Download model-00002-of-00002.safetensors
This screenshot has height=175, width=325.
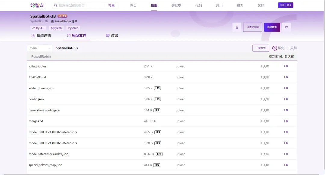click(x=286, y=143)
